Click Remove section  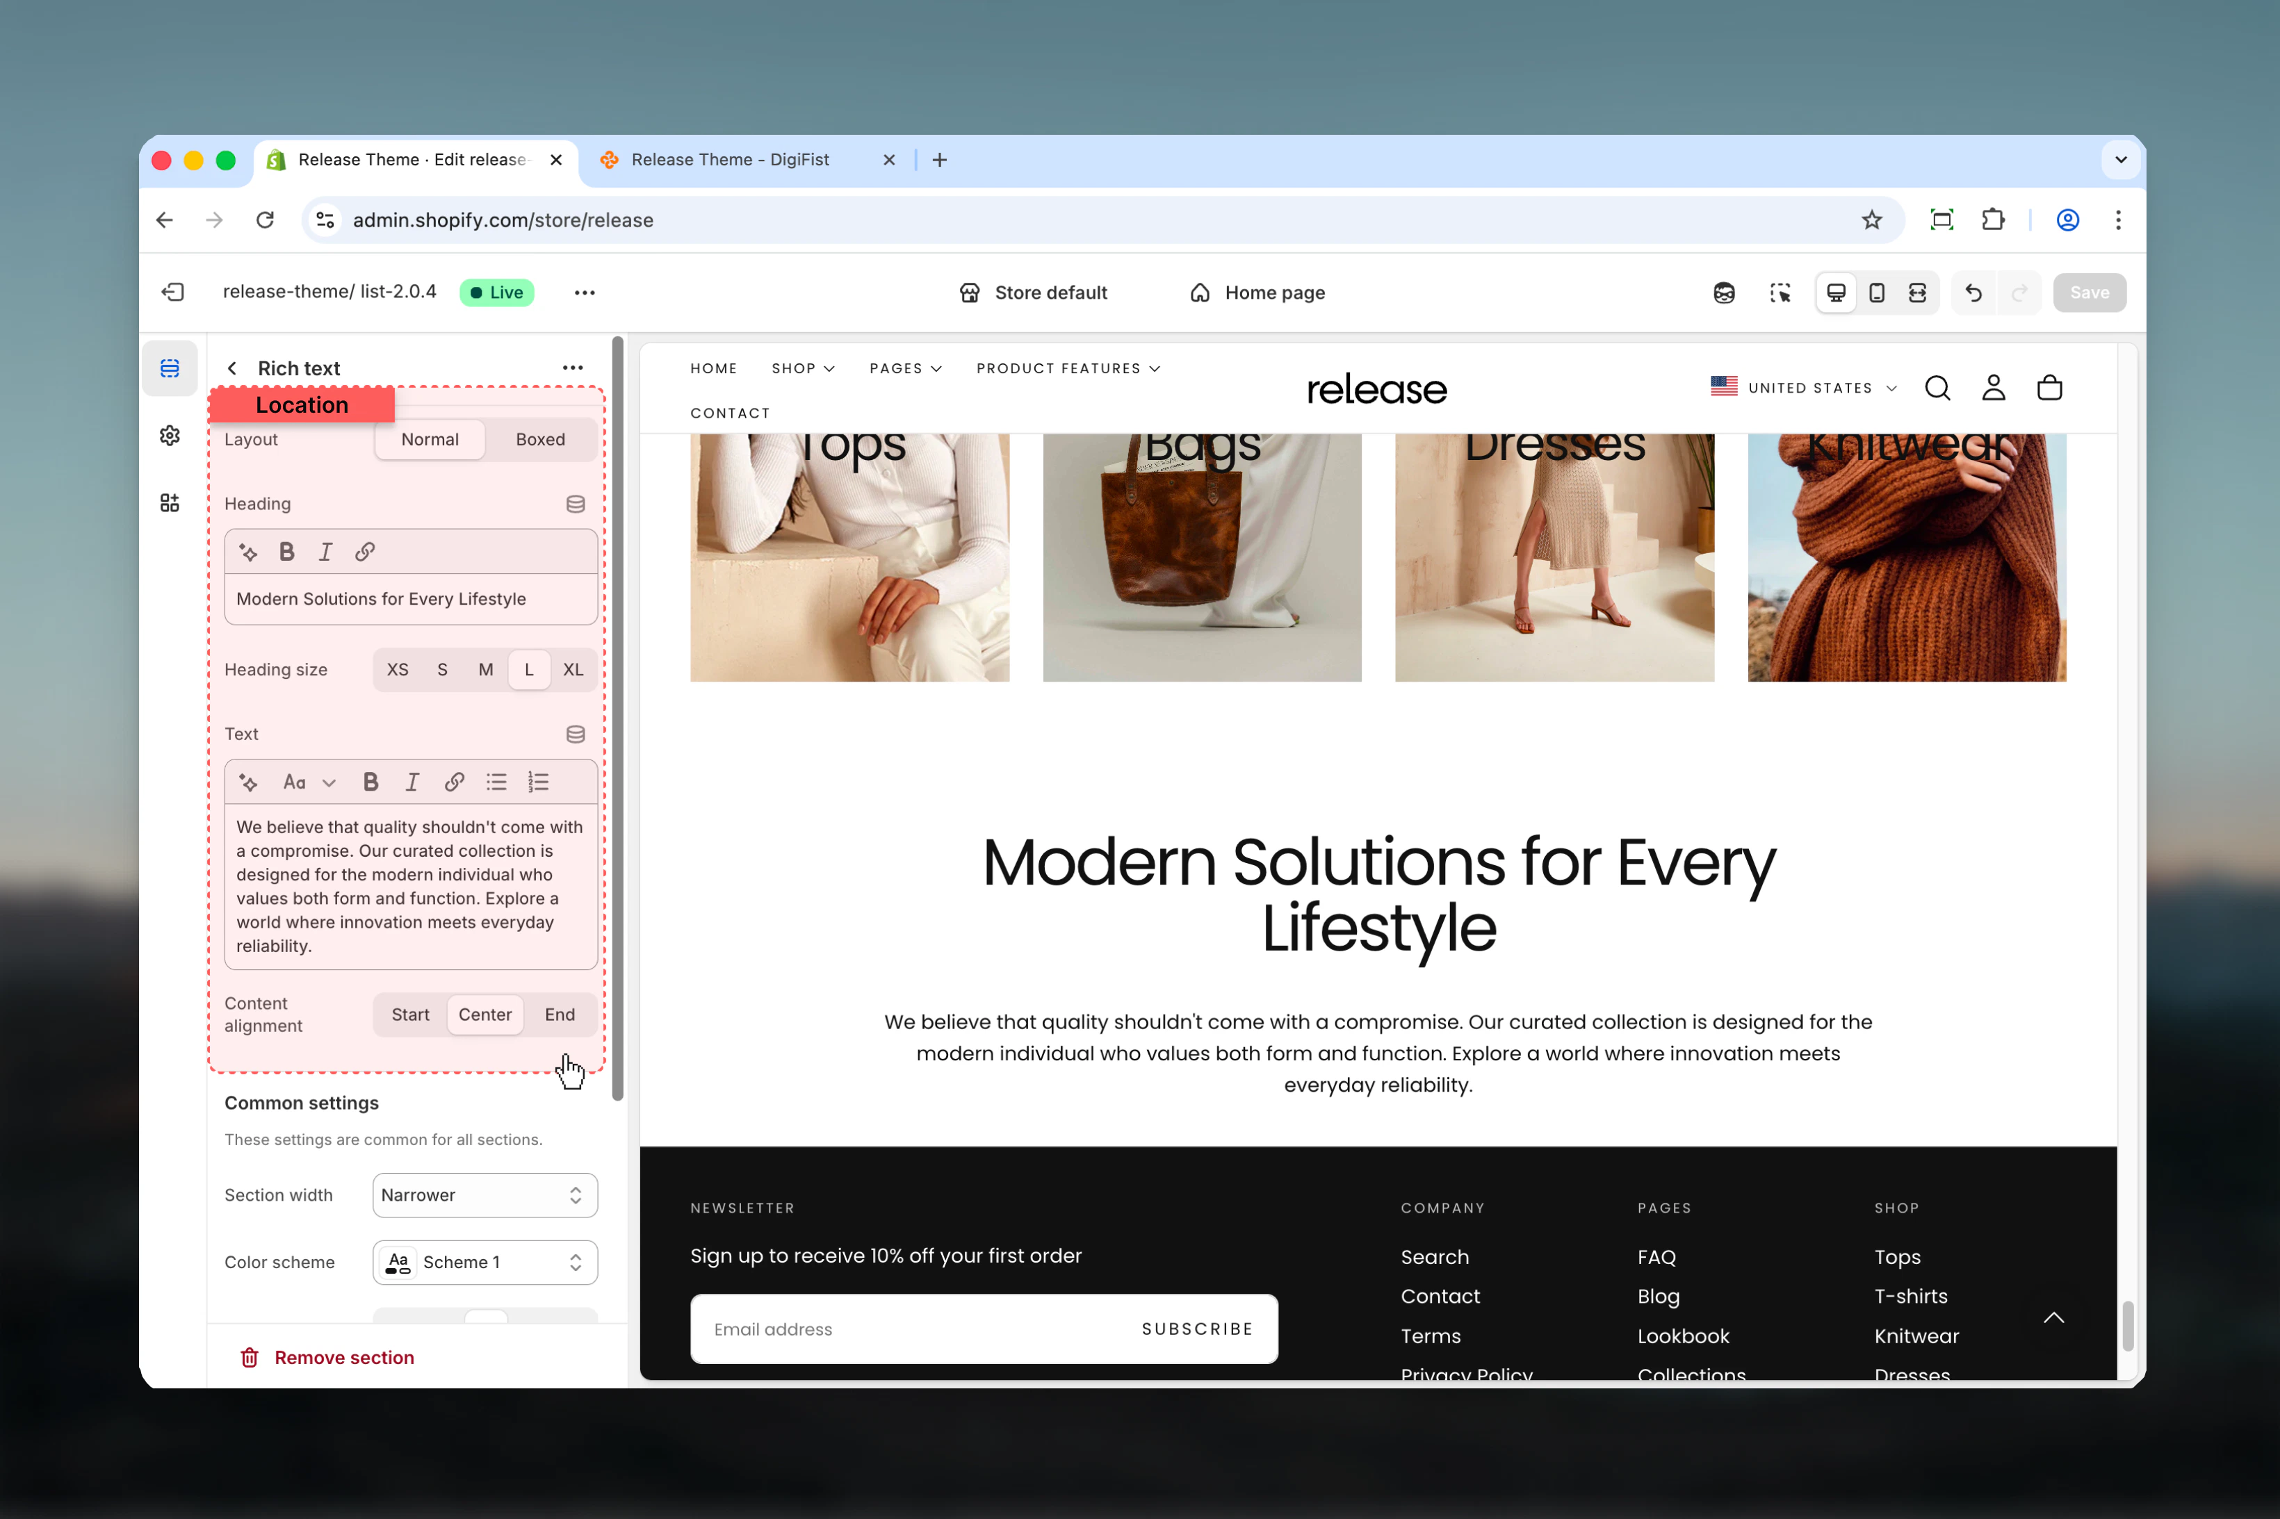click(327, 1358)
